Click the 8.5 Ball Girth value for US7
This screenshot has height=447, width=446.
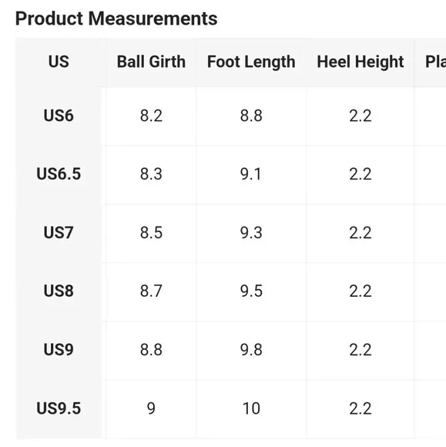(151, 233)
